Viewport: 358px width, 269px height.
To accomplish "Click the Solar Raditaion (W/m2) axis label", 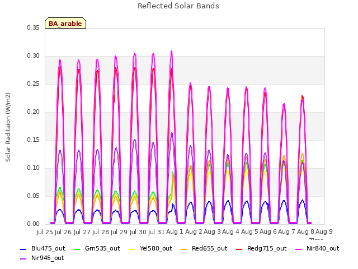I will click(8, 127).
